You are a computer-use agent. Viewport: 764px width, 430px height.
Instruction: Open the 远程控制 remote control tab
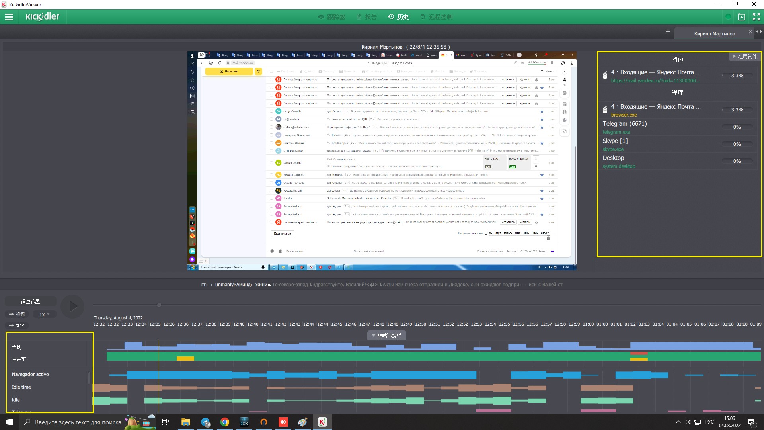click(x=437, y=17)
